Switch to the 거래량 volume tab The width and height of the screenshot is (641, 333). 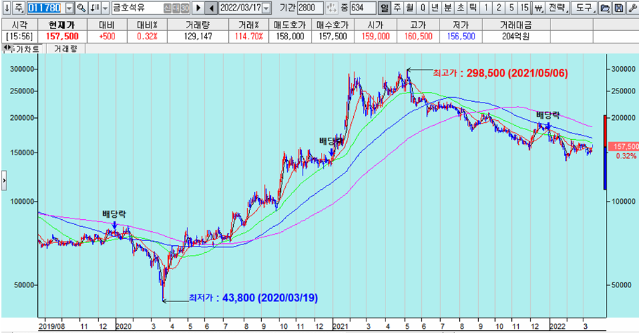[66, 49]
